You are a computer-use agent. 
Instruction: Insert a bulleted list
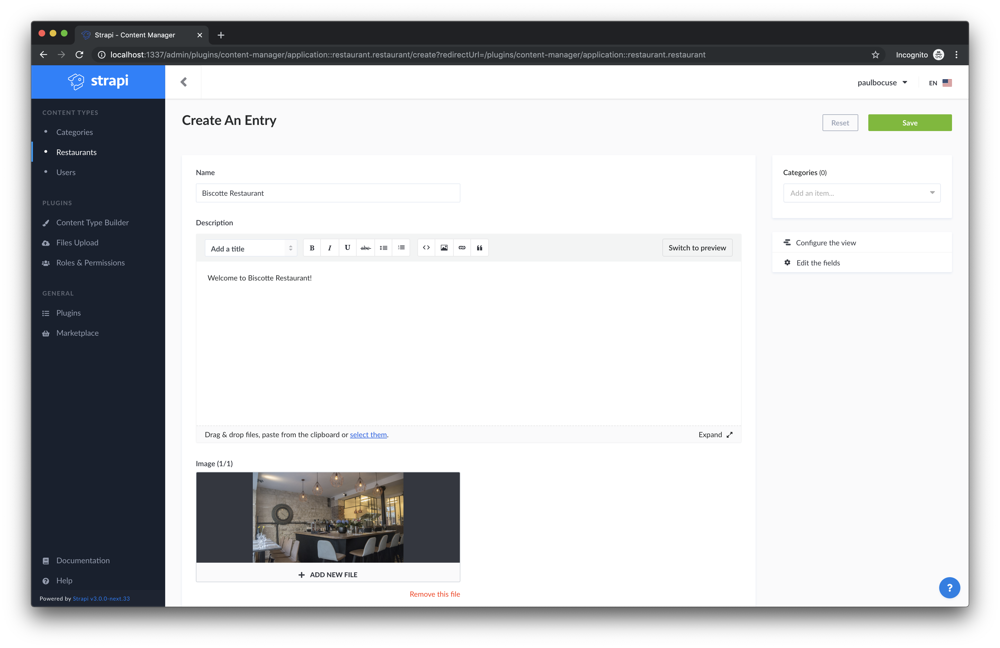click(x=384, y=248)
